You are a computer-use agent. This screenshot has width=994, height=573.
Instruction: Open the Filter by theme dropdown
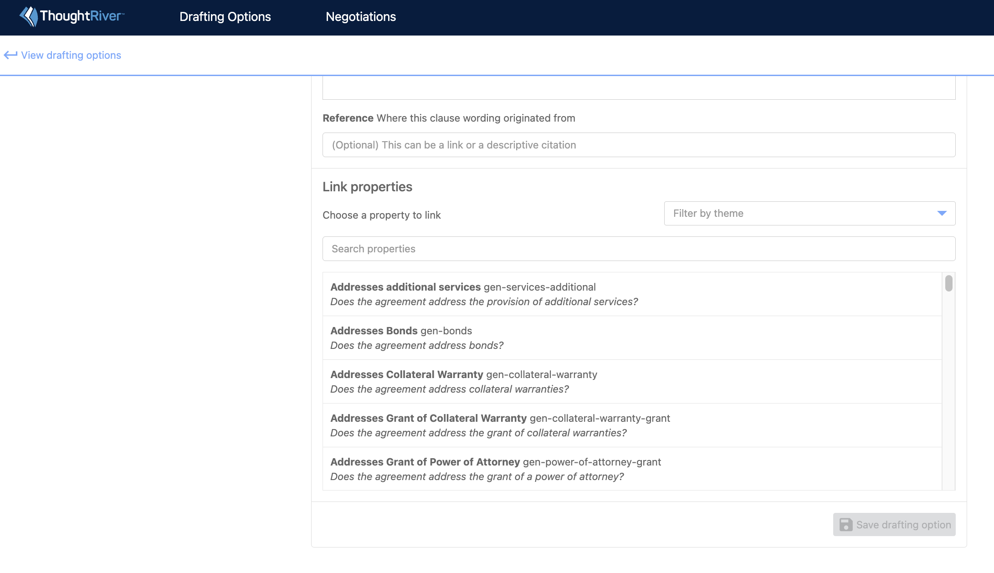point(810,213)
